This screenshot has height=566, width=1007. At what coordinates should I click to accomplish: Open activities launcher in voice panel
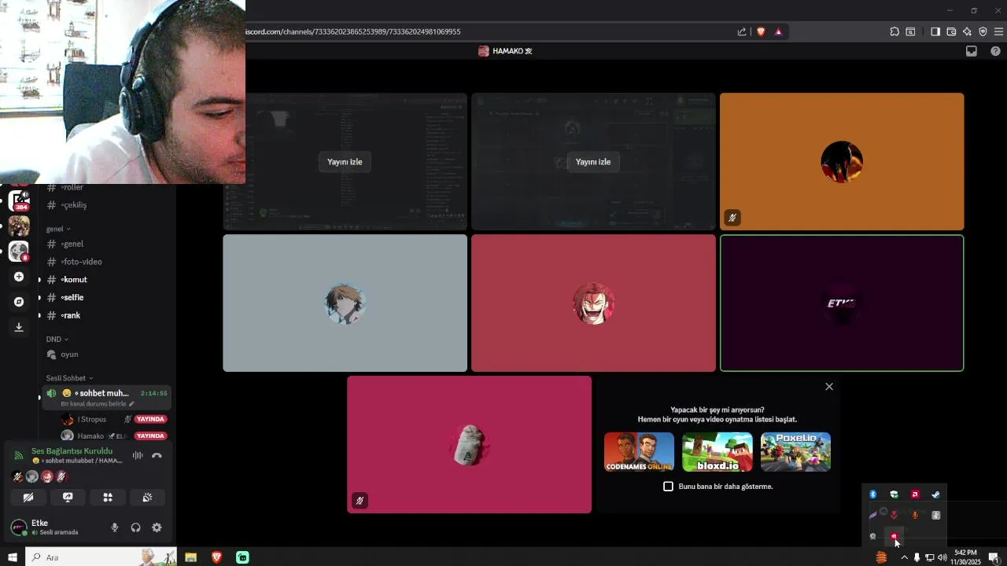pos(108,498)
